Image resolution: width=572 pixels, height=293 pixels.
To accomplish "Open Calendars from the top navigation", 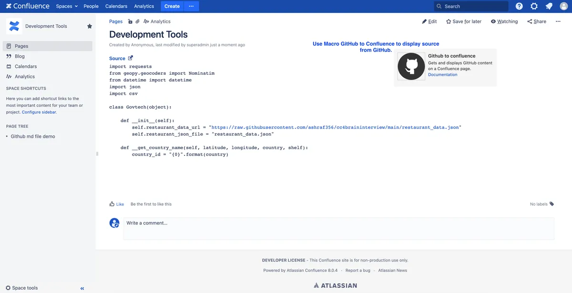I will 116,6.
